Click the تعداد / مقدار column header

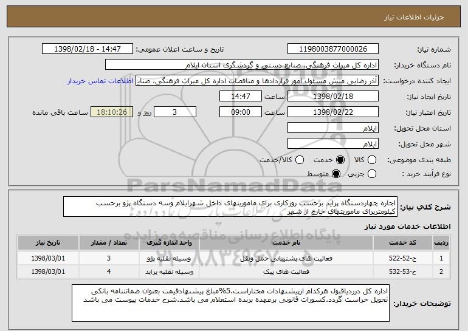[109, 243]
